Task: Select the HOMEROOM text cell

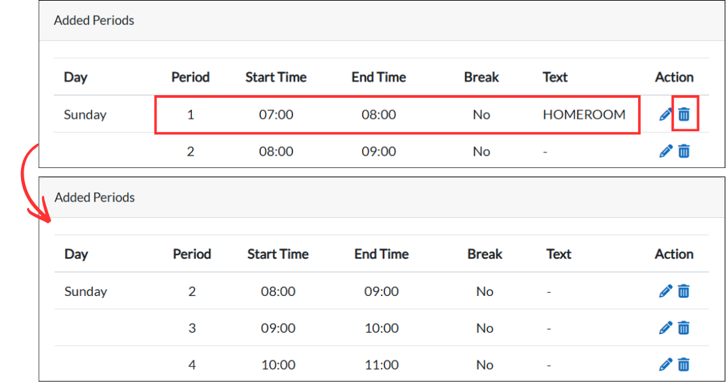Action: pos(584,115)
